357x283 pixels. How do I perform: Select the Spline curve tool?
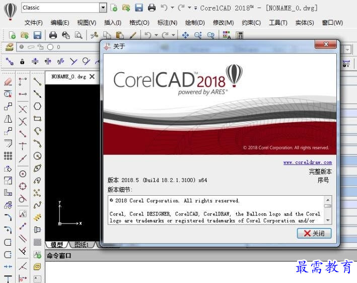pyautogui.click(x=37, y=205)
